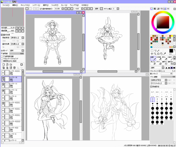This screenshot has width=176, height=147.
Task: Hide layer レイヤー10 with its eye icon
Action: pos(3,78)
